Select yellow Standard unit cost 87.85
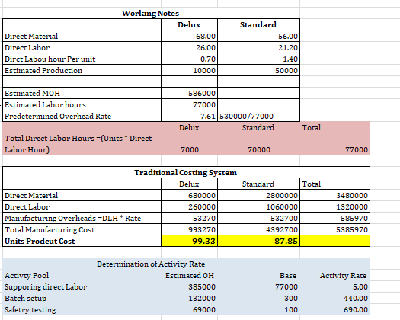This screenshot has height=320, width=400. pyautogui.click(x=286, y=242)
